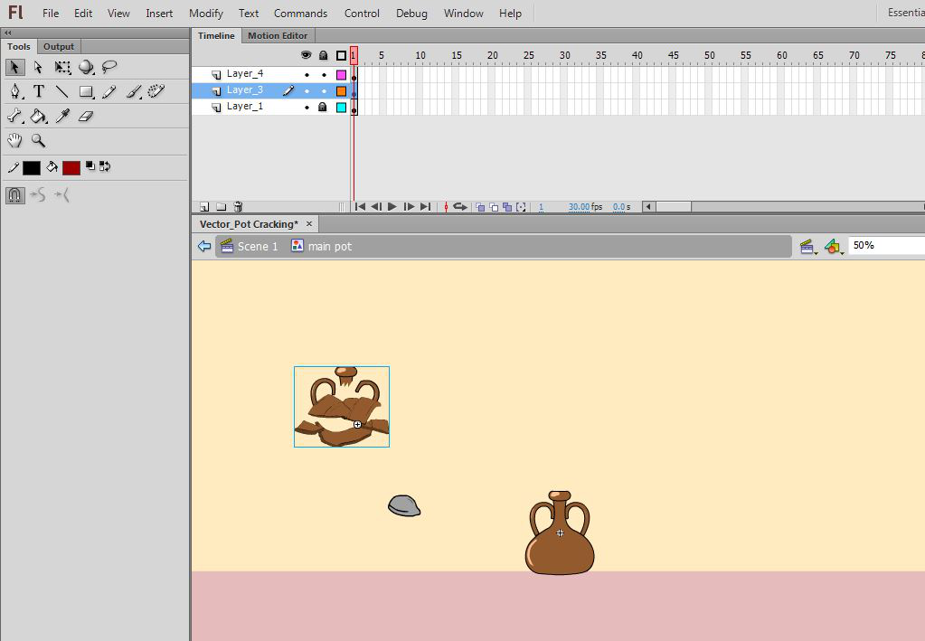Choose the Text tool
This screenshot has width=925, height=641.
click(39, 92)
